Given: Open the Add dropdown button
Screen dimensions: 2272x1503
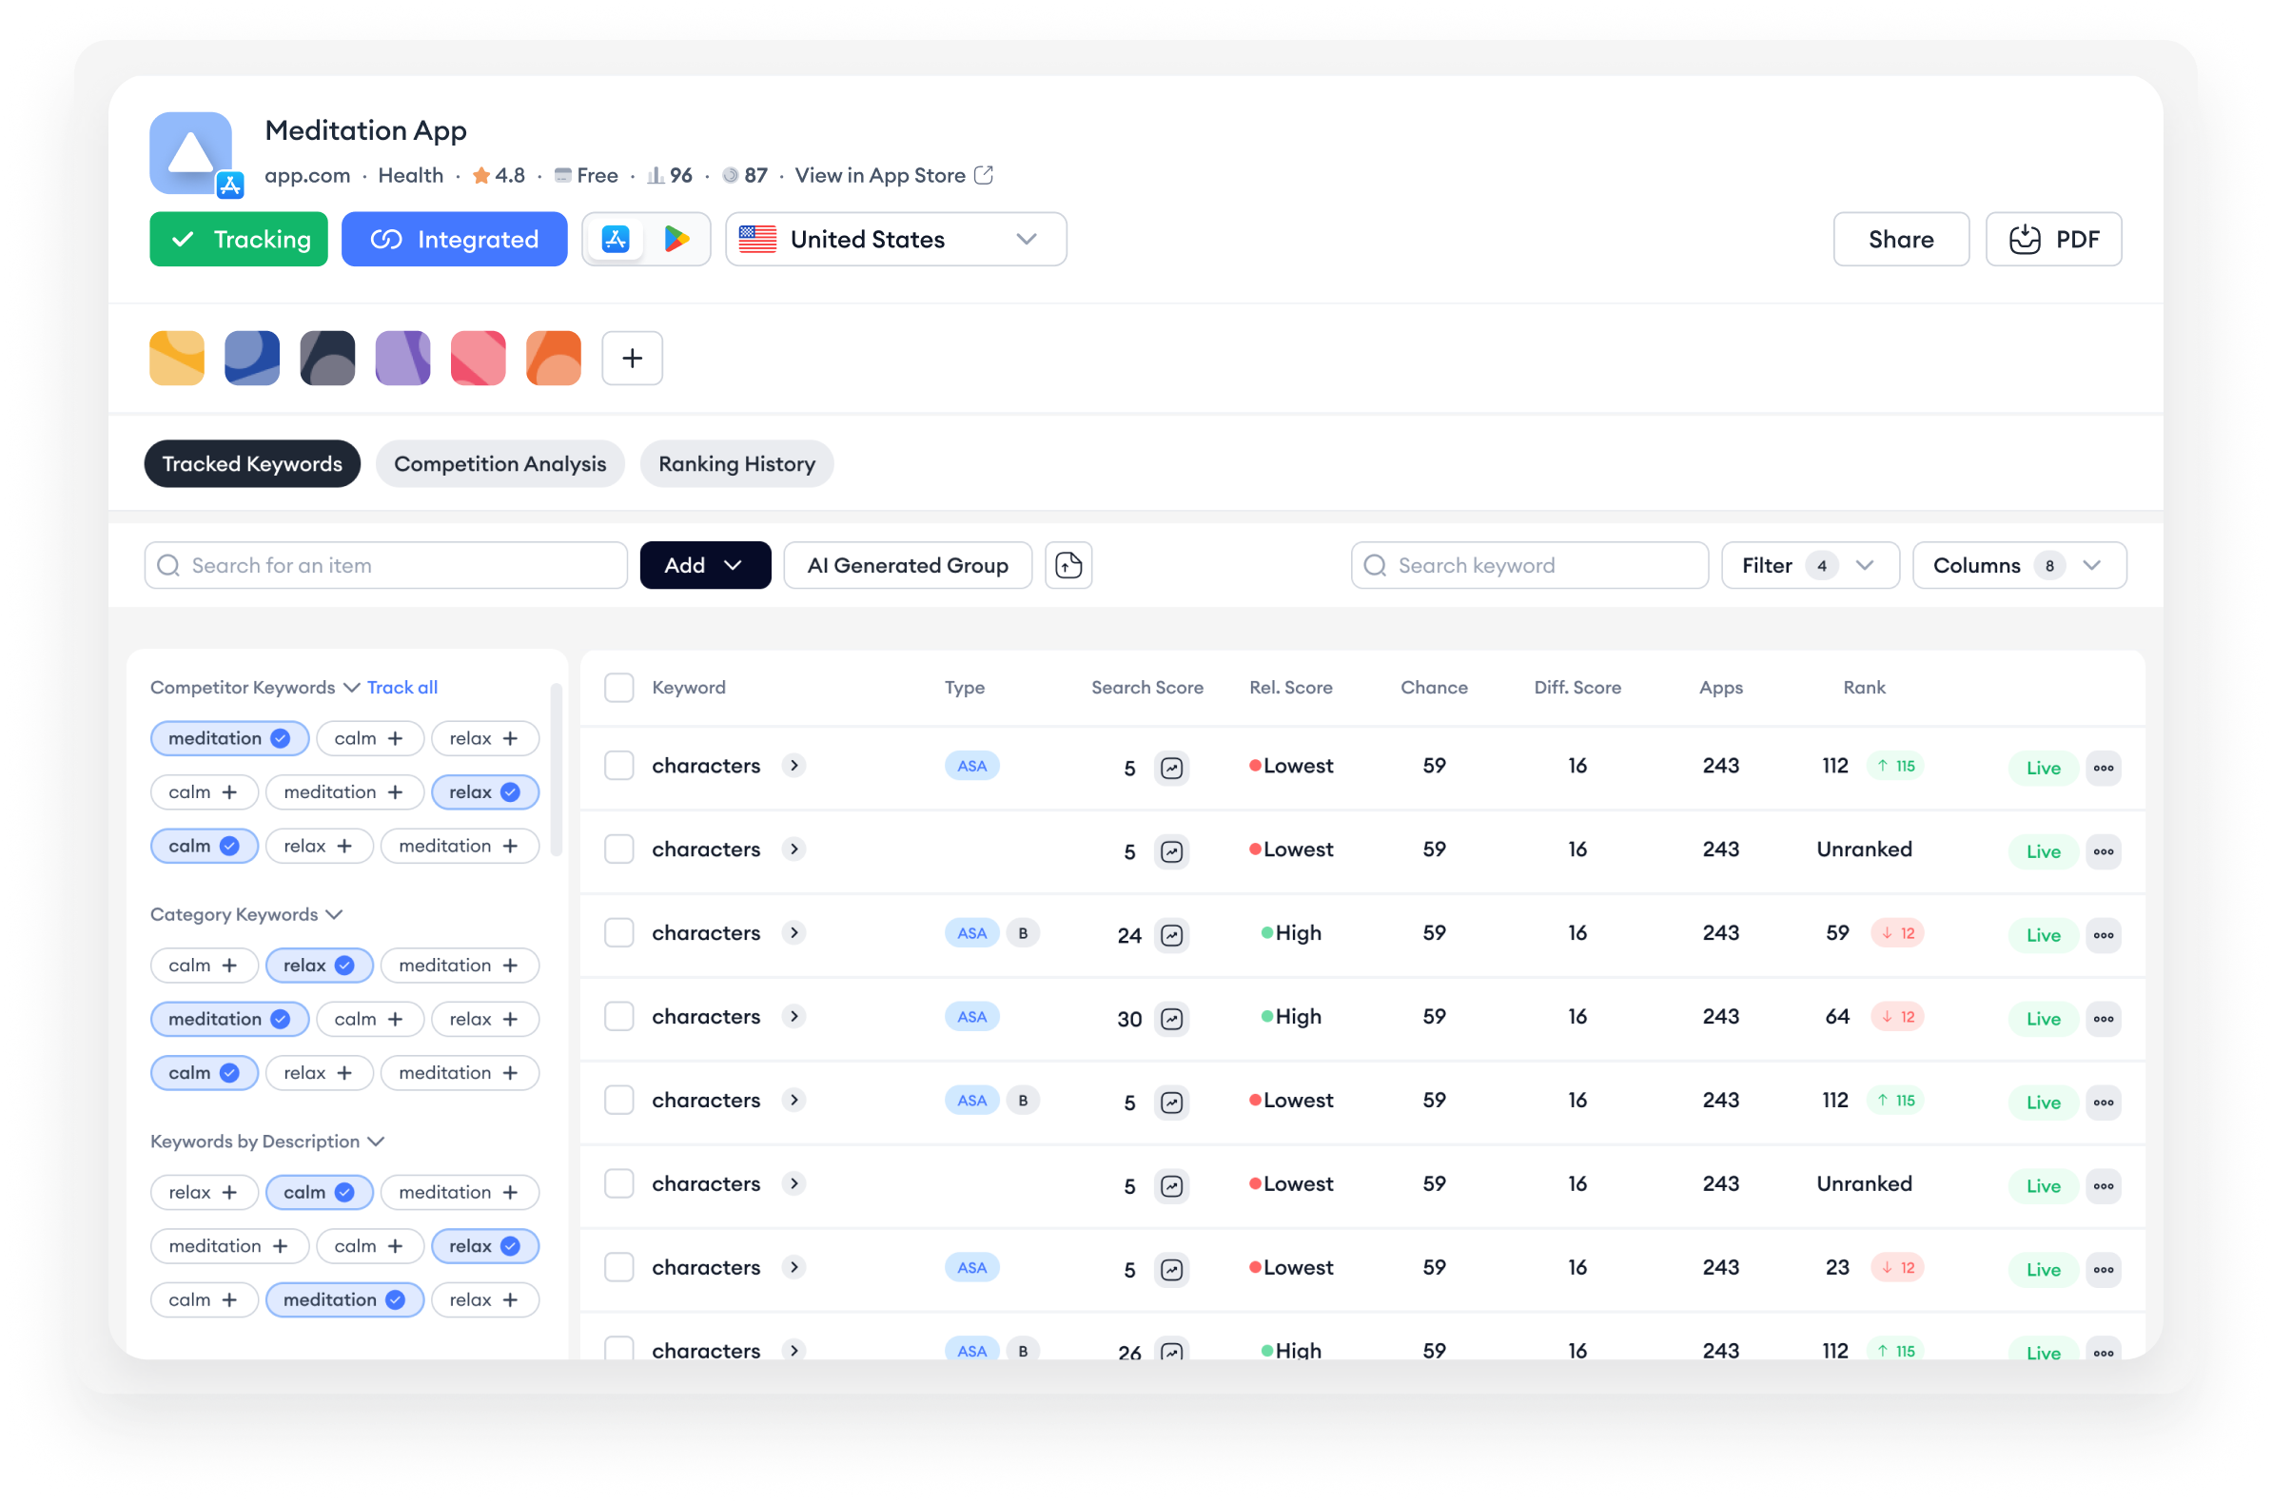Looking at the screenshot, I should [705, 566].
